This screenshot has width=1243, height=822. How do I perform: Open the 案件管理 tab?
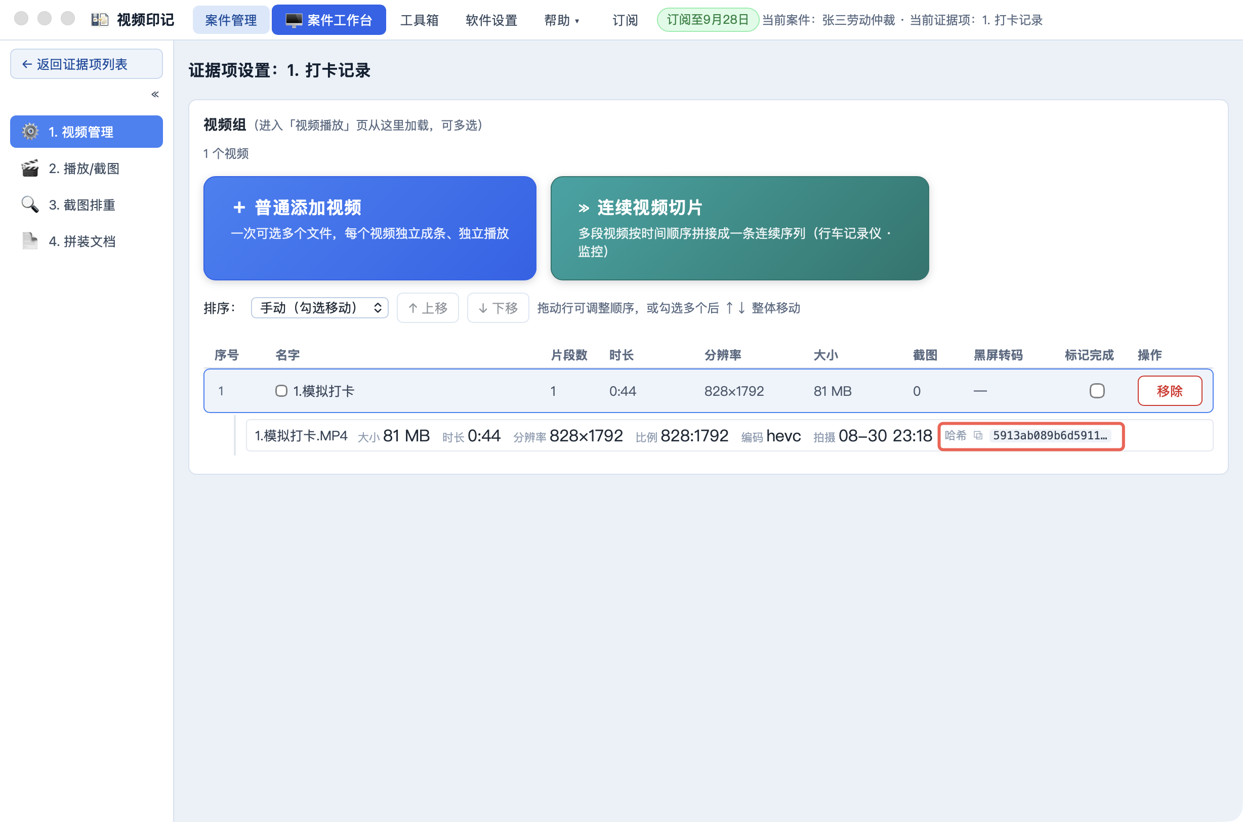tap(231, 20)
